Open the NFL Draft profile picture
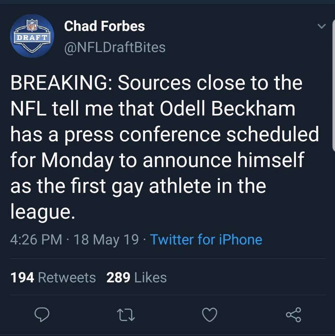 tap(32, 36)
